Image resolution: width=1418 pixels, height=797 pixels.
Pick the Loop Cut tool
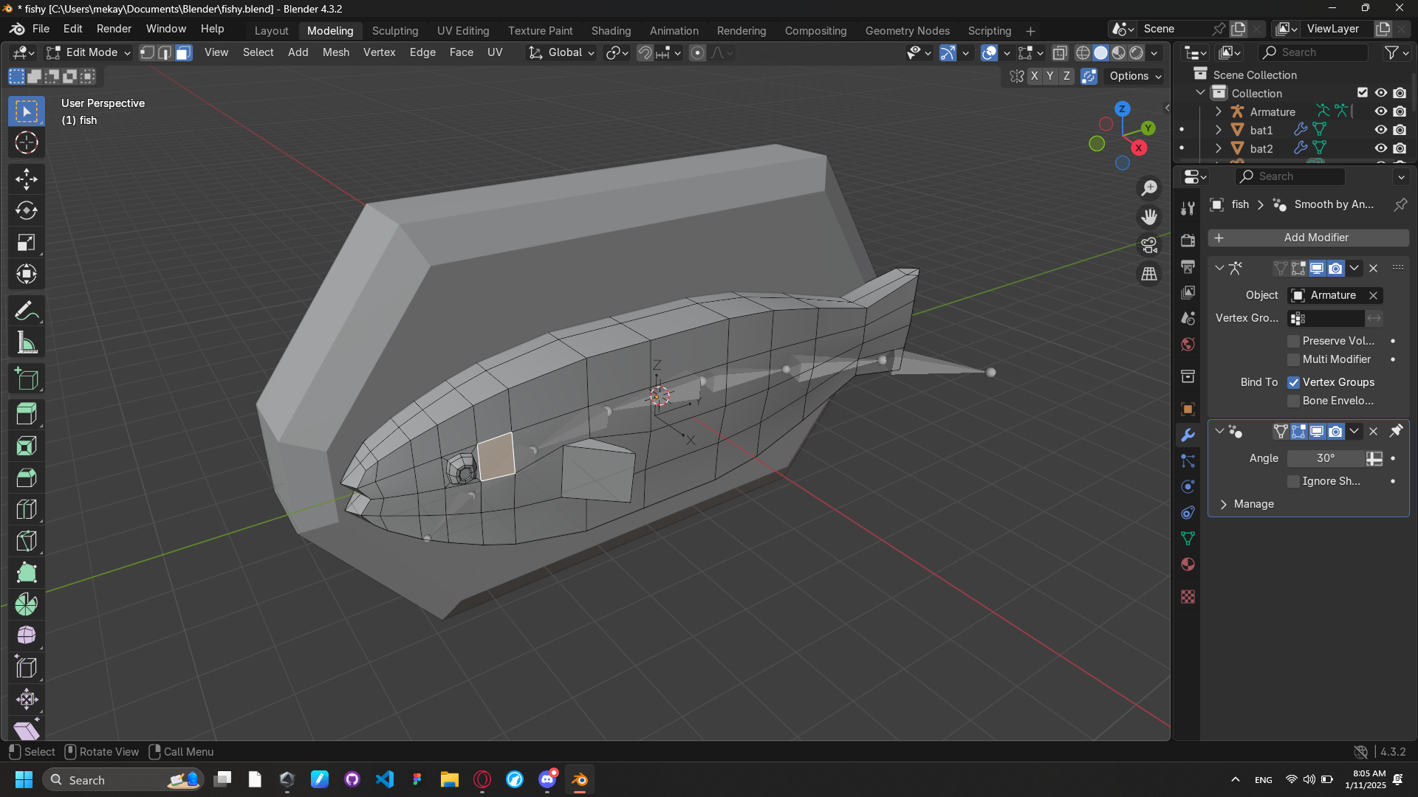pyautogui.click(x=27, y=509)
